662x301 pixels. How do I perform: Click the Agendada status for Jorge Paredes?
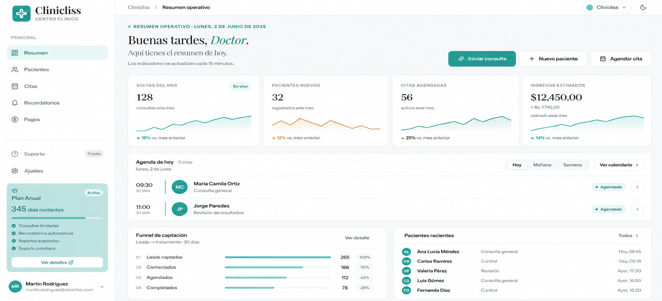(609, 209)
